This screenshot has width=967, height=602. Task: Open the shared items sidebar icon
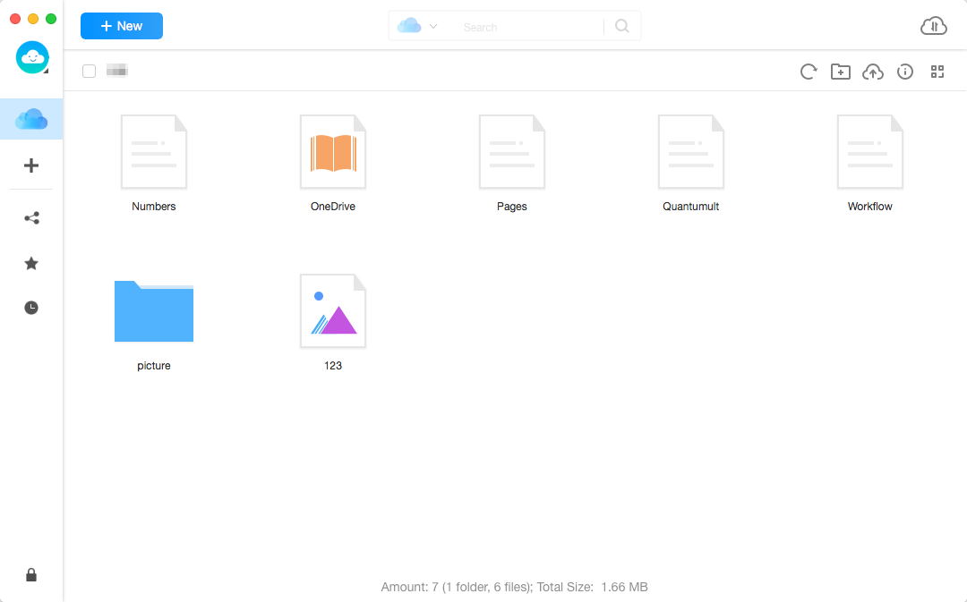[31, 218]
